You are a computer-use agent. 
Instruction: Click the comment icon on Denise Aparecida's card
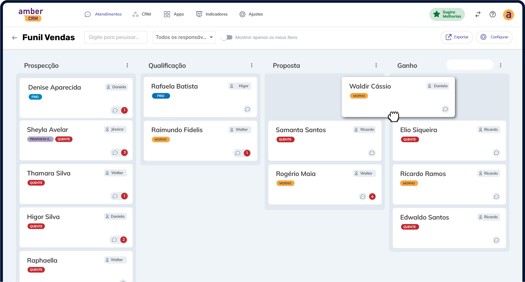115,110
